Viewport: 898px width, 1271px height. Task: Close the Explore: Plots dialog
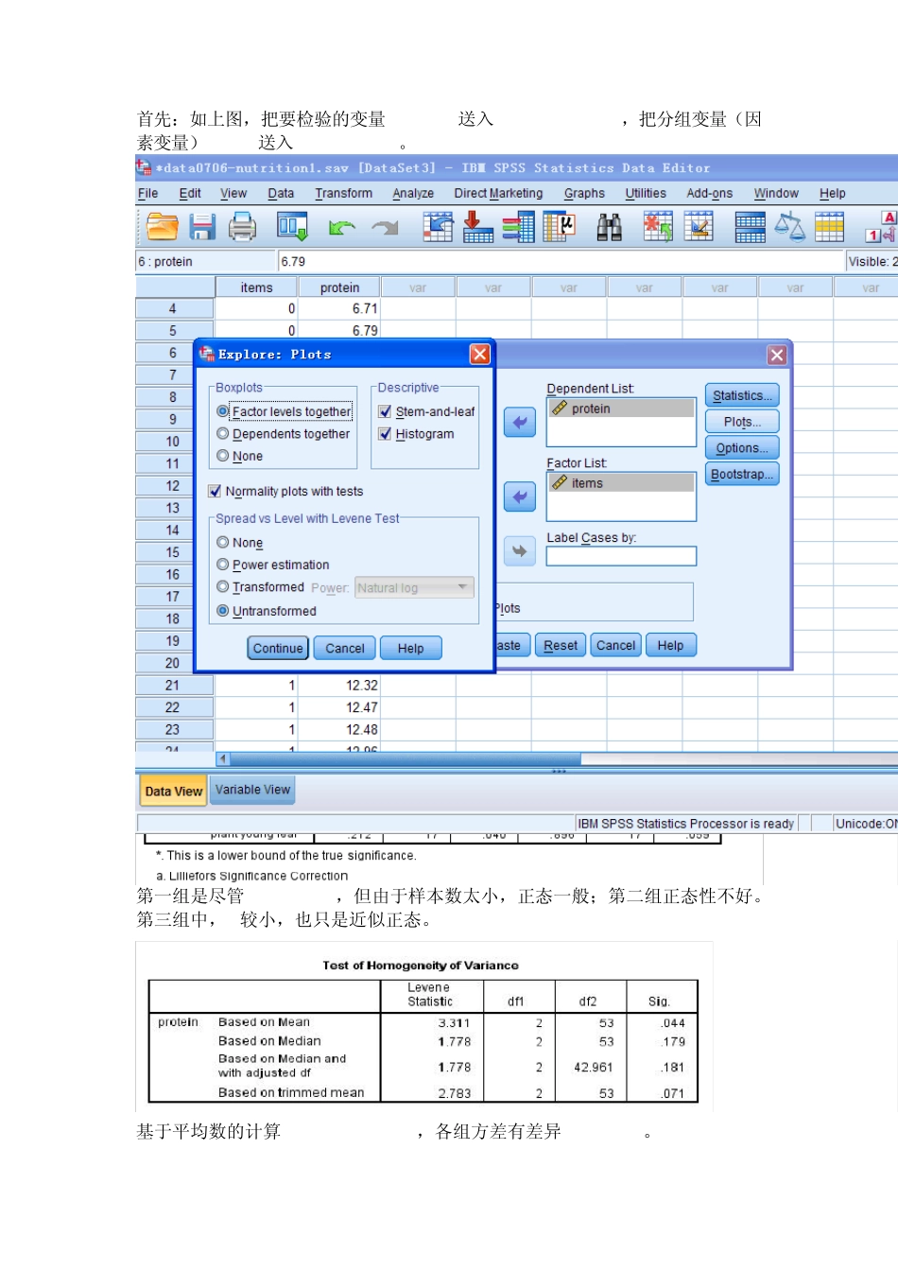tap(480, 354)
